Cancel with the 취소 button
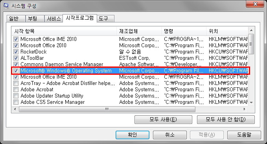 point(170,135)
